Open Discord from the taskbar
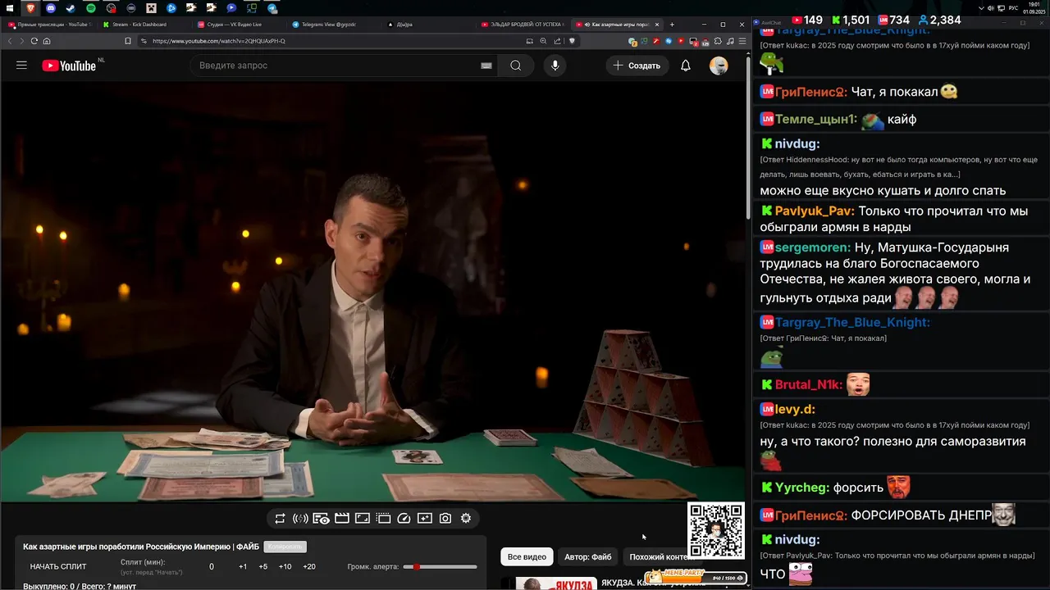Viewport: 1050px width, 590px height. 51,8
